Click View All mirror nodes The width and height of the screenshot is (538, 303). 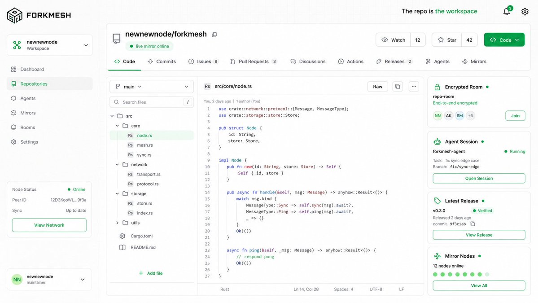click(479, 285)
